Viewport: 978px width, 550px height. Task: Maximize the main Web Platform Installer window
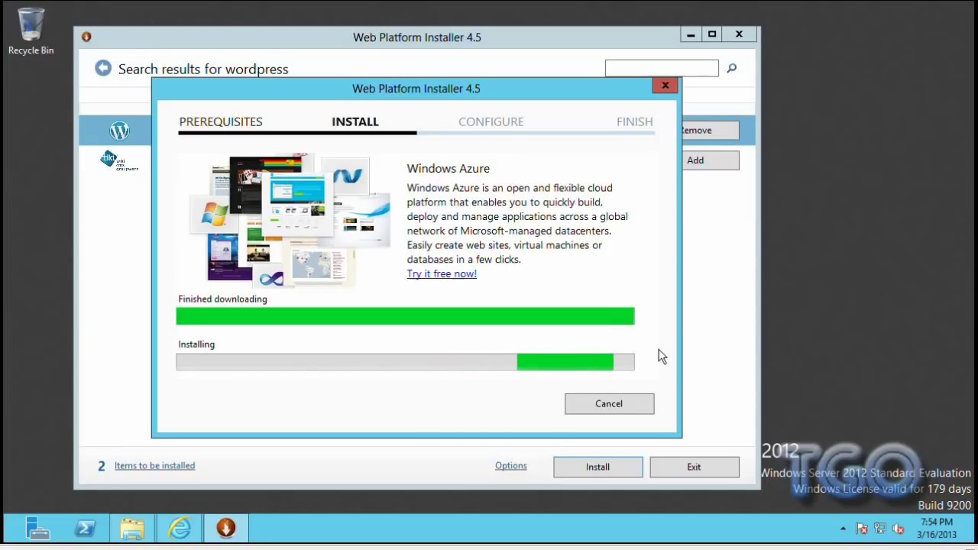[712, 34]
